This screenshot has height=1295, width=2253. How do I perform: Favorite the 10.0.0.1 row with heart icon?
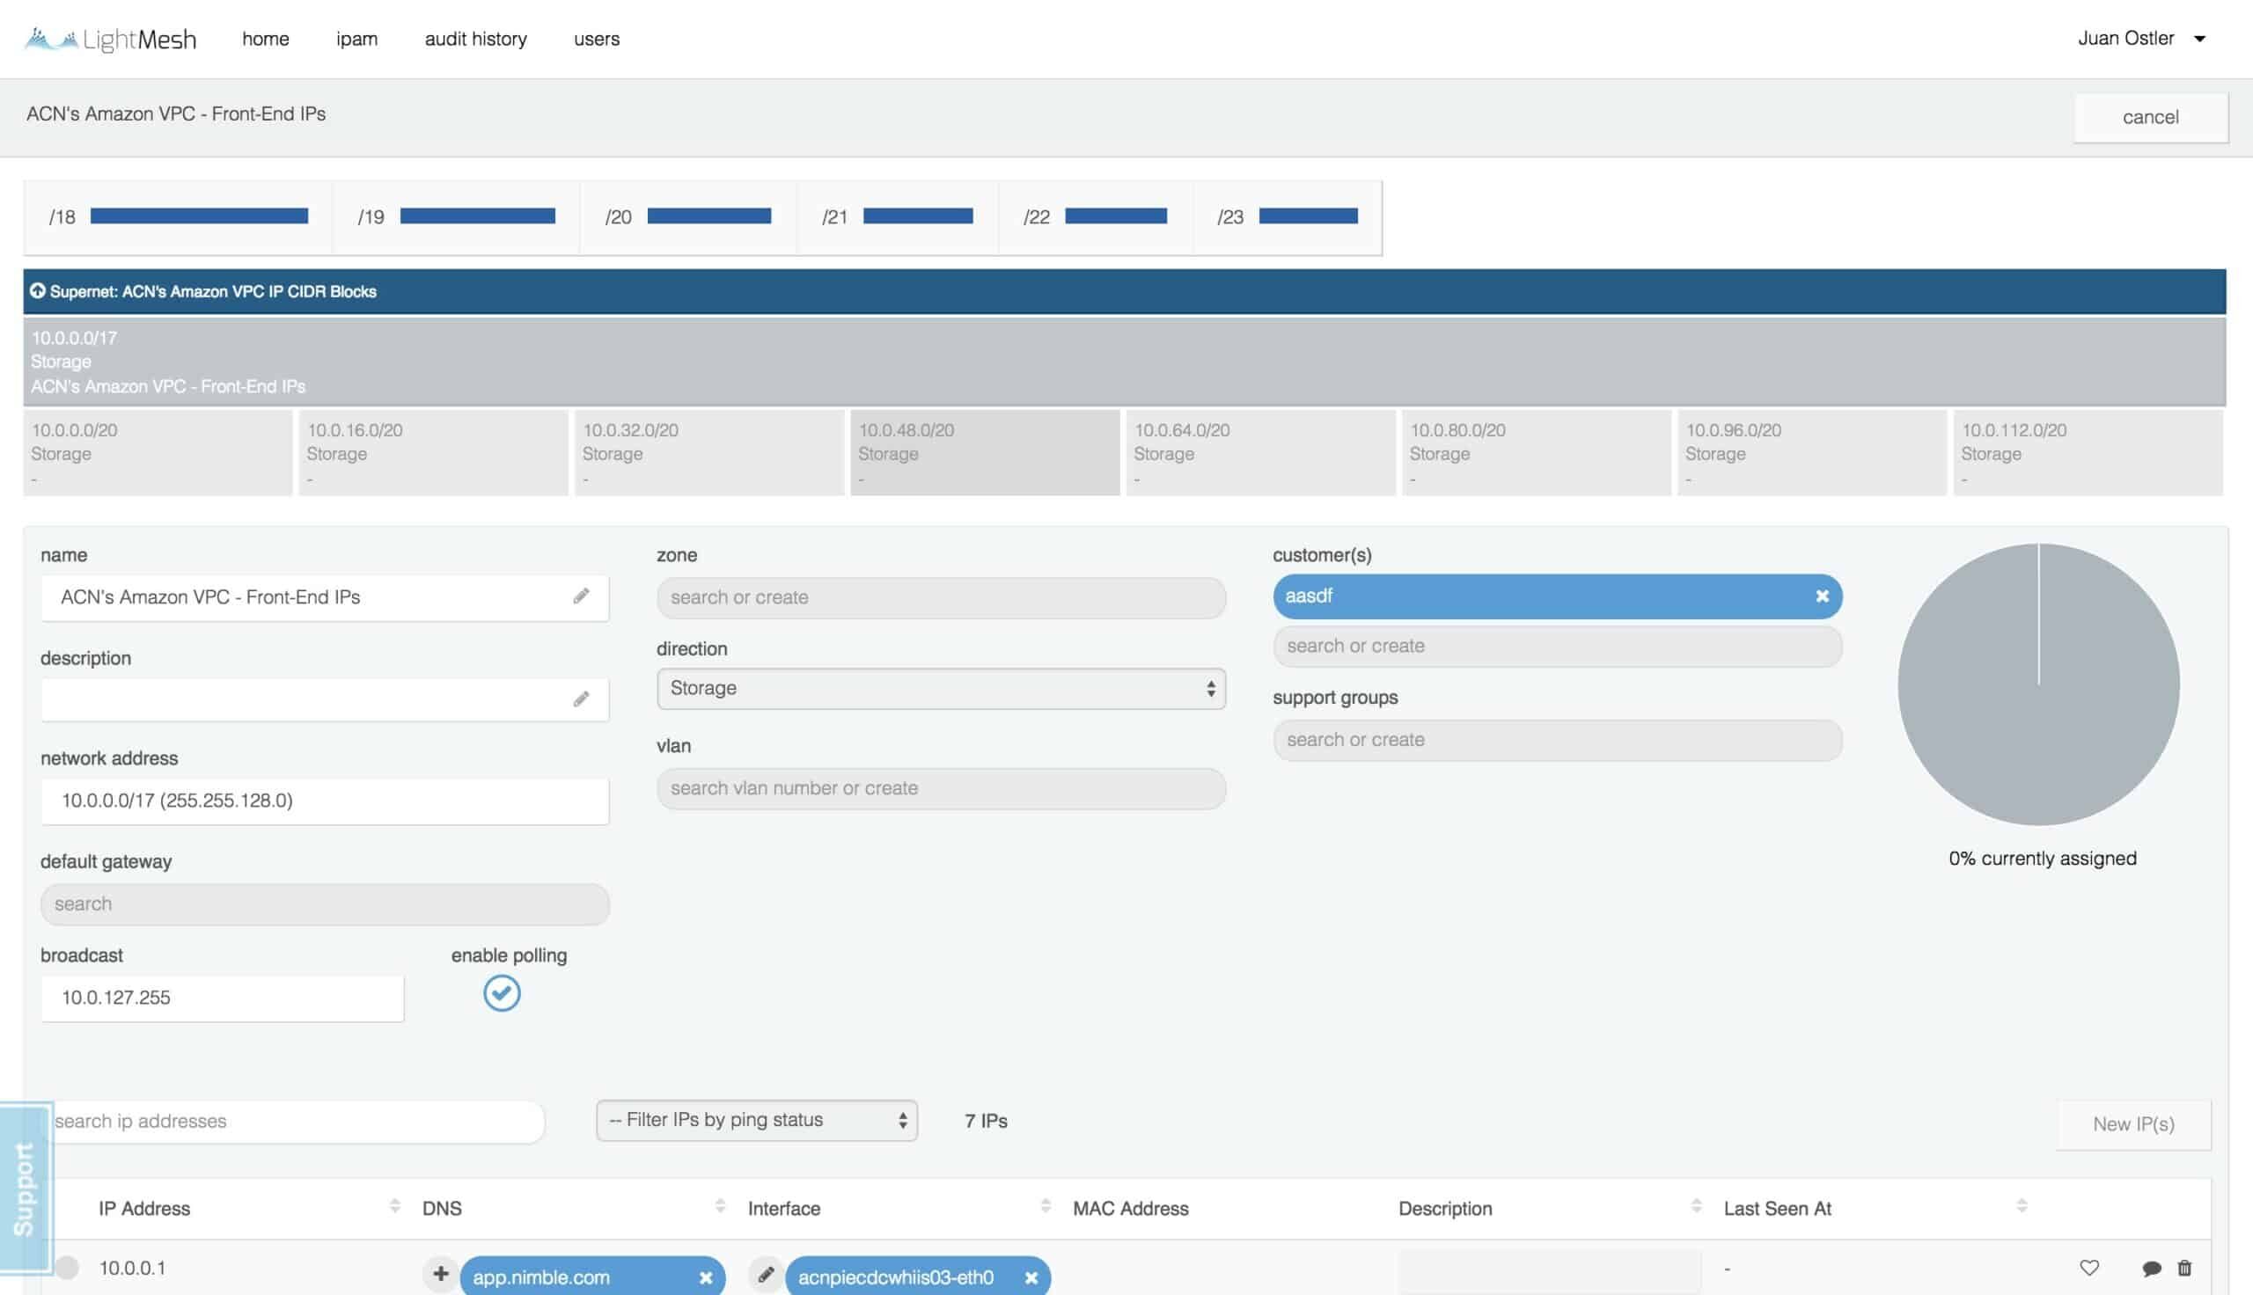tap(2089, 1269)
